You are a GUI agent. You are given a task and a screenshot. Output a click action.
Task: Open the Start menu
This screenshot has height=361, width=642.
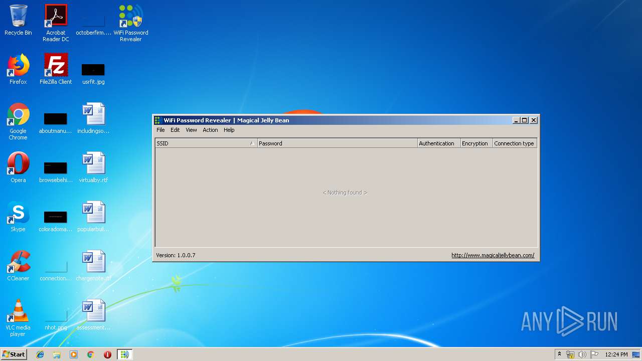(x=14, y=354)
